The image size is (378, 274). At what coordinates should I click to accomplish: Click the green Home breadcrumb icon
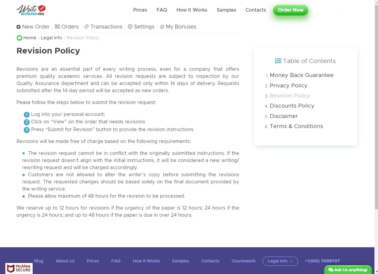(x=19, y=38)
